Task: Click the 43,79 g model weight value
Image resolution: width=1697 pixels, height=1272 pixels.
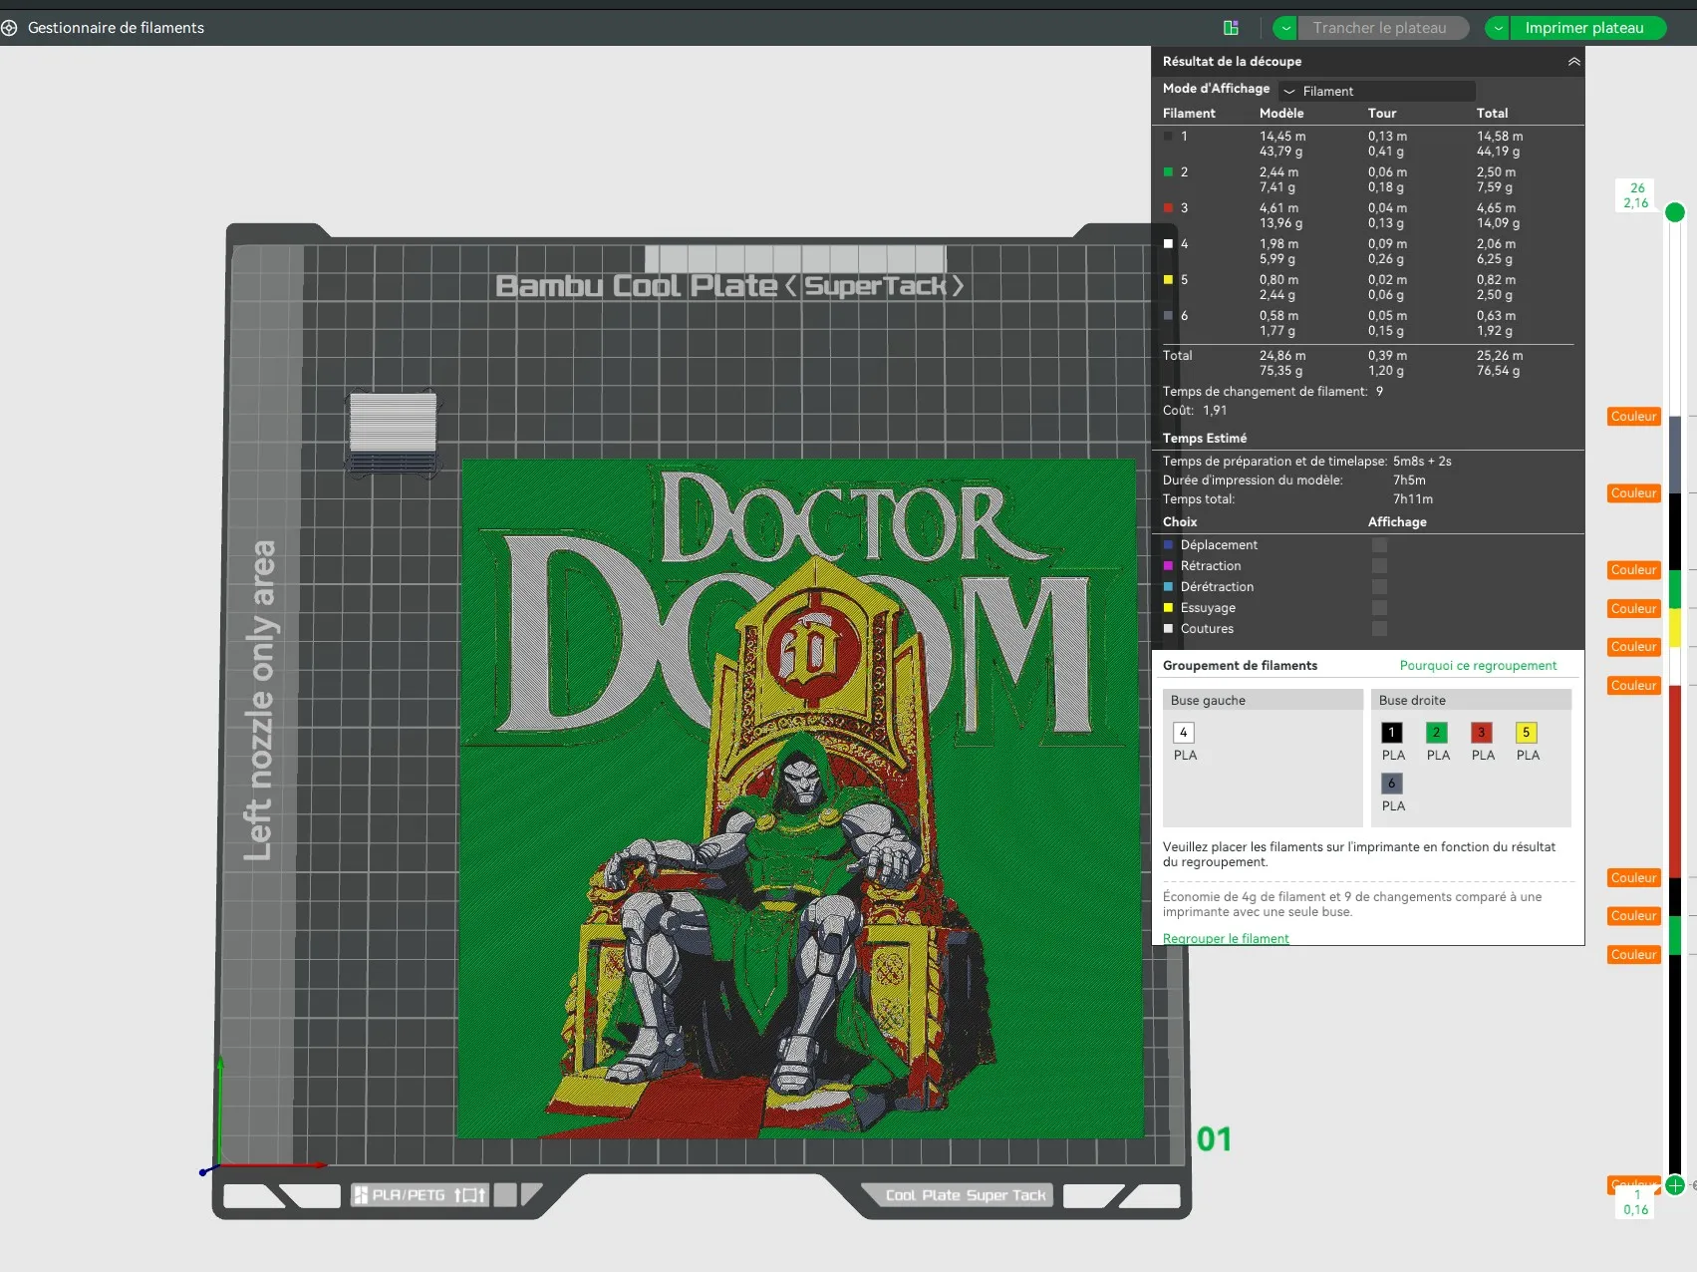Action: tap(1280, 152)
